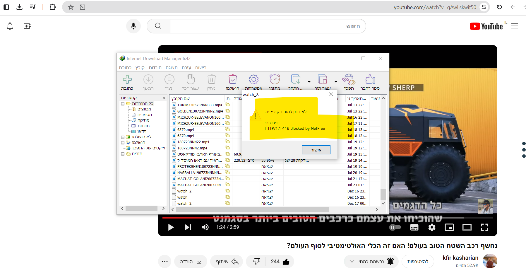Go to YouTube home via the logo

point(486,26)
